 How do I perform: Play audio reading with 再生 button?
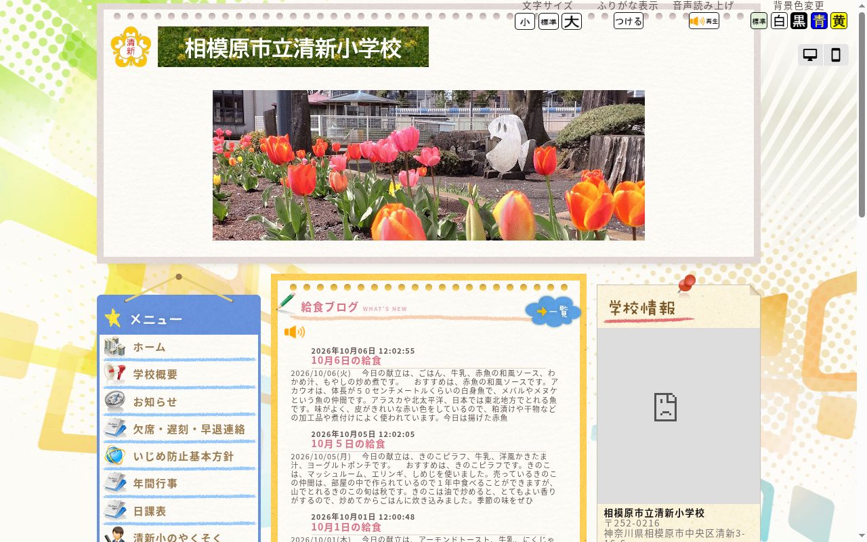pos(704,21)
